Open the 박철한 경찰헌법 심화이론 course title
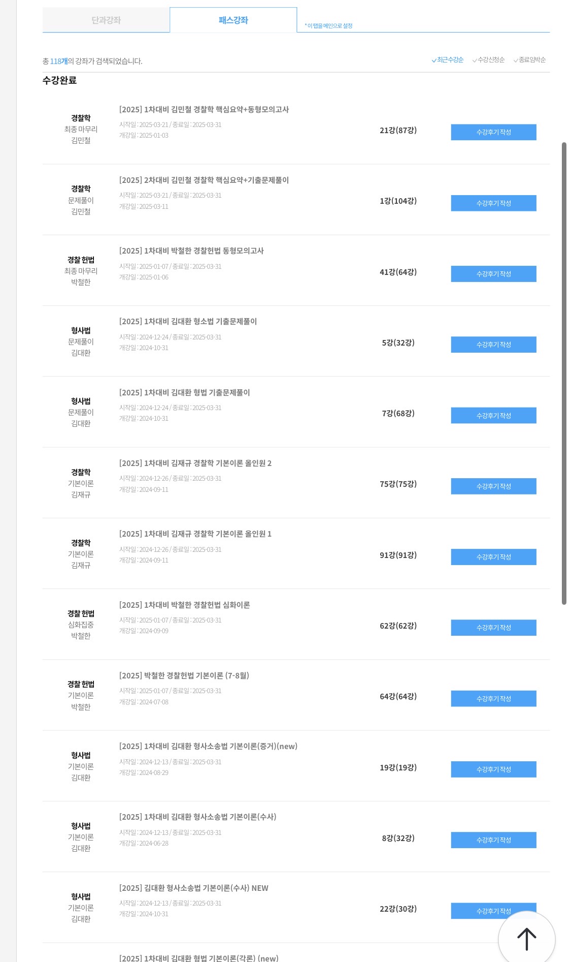Image resolution: width=571 pixels, height=962 pixels. [185, 605]
